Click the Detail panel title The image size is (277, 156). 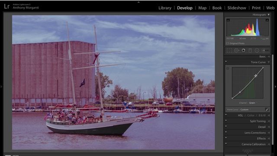(x=262, y=127)
